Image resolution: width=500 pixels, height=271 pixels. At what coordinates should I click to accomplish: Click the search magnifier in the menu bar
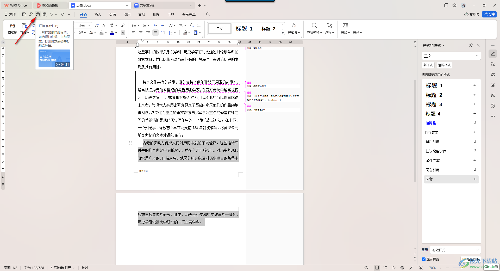tap(208, 15)
